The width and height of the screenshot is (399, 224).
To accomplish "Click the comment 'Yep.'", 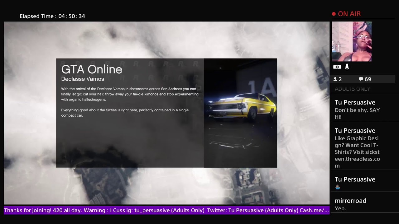I will click(340, 208).
